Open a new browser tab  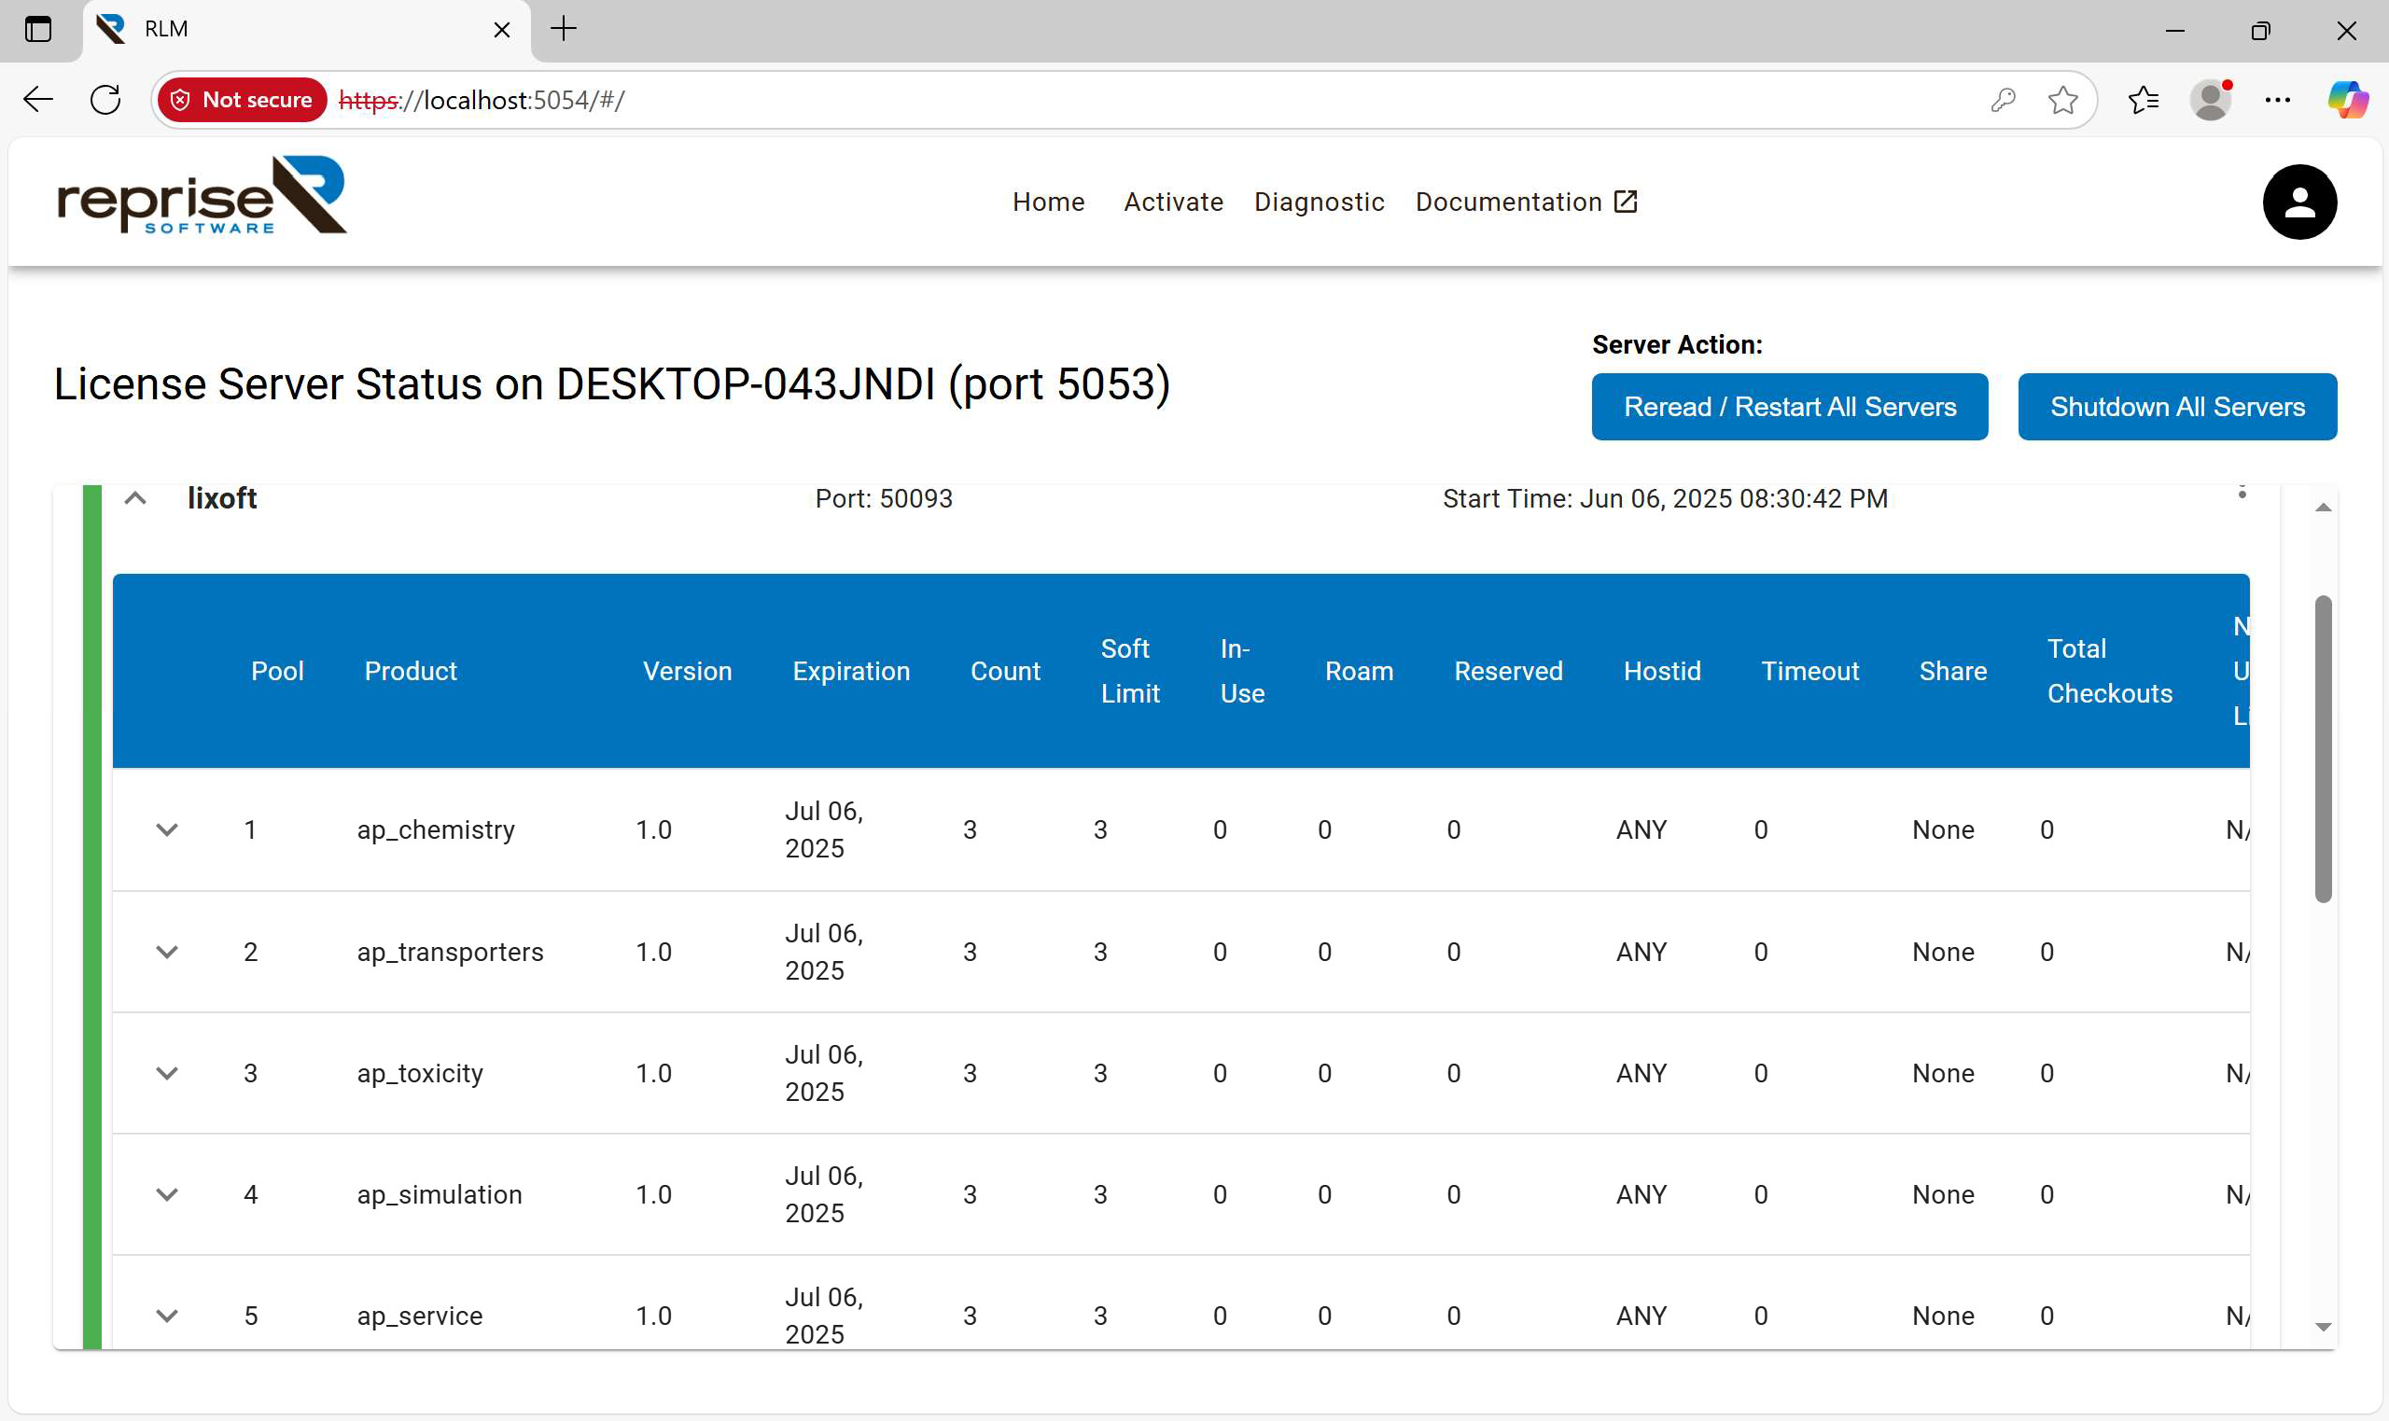coord(564,29)
